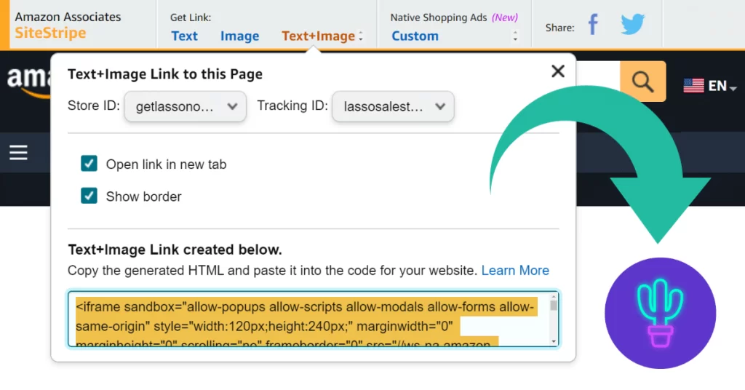
Task: Click the 'Text+Image Link to this Page' heading
Action: pos(165,74)
